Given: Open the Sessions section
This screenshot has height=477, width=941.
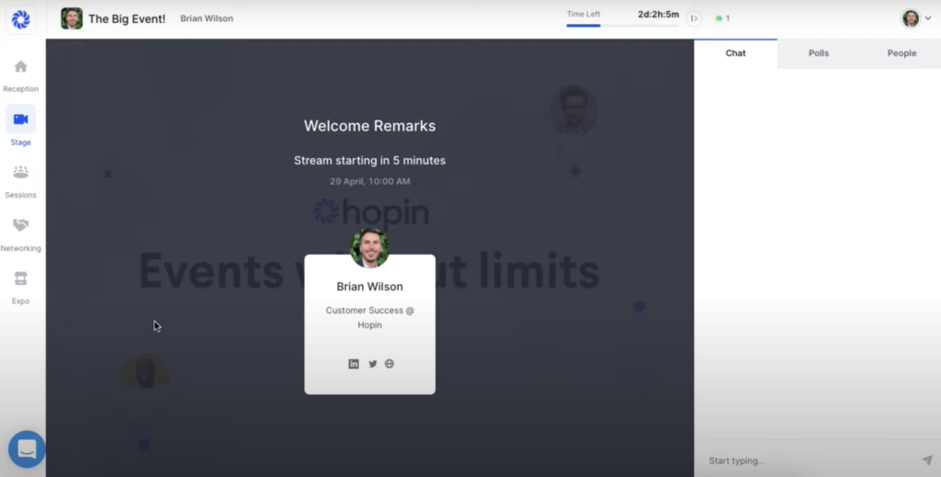Looking at the screenshot, I should tap(20, 182).
